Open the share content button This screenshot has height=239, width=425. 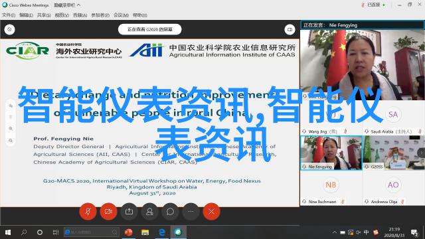pos(129,211)
